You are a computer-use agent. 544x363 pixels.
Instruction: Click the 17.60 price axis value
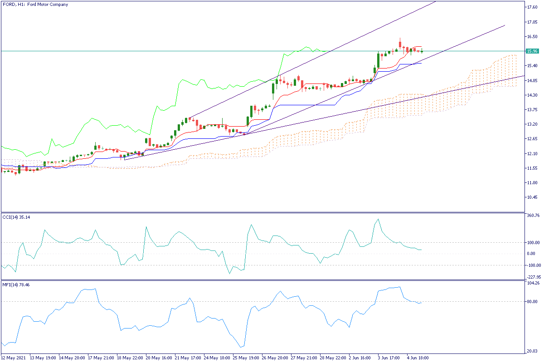point(532,7)
